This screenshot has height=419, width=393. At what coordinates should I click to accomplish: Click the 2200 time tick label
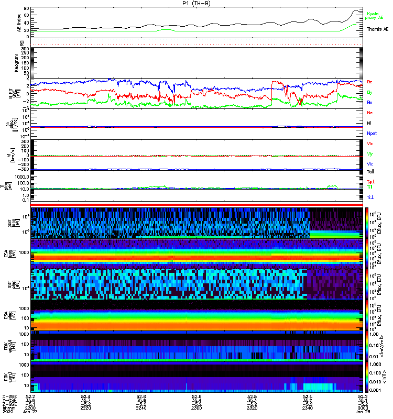pos(30,408)
